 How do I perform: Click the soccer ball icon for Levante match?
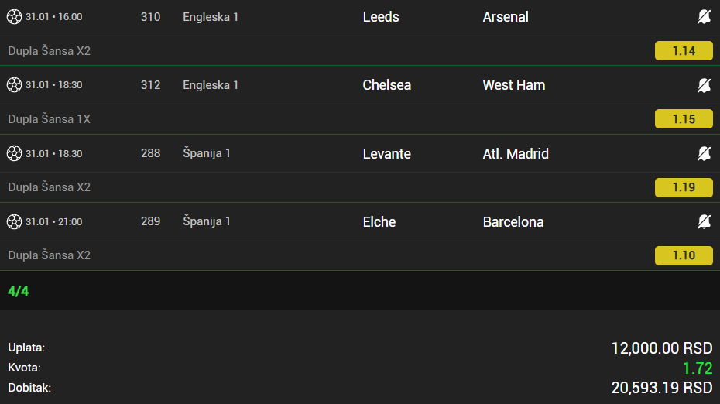click(x=14, y=153)
